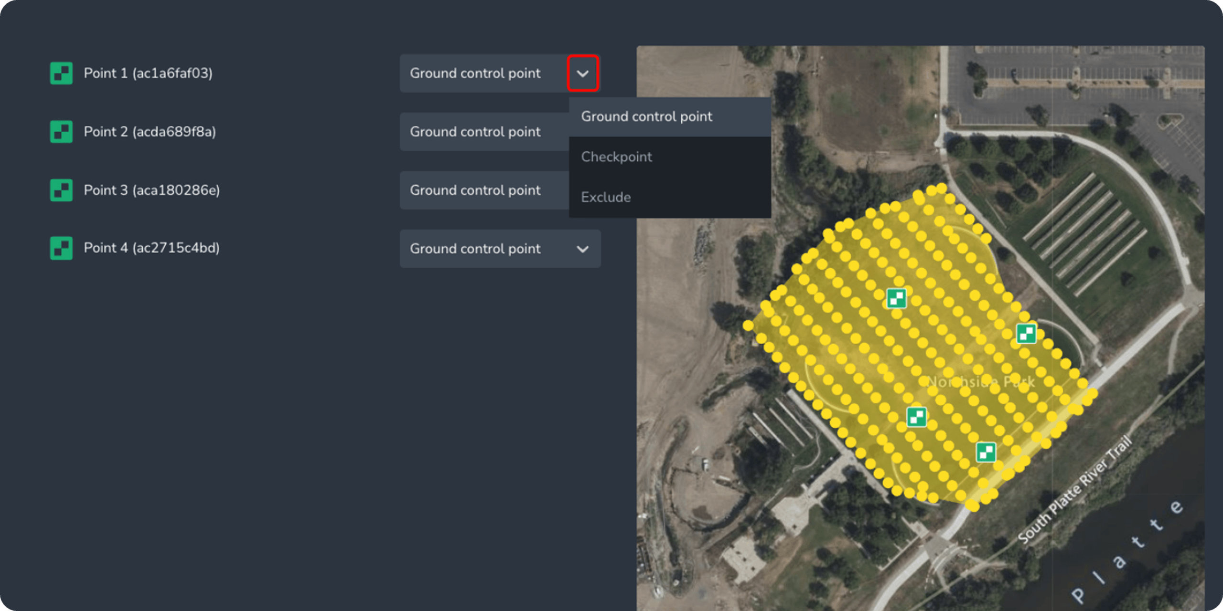The image size is (1223, 611).
Task: Select the Point 4 GCP marker icon
Action: click(61, 248)
